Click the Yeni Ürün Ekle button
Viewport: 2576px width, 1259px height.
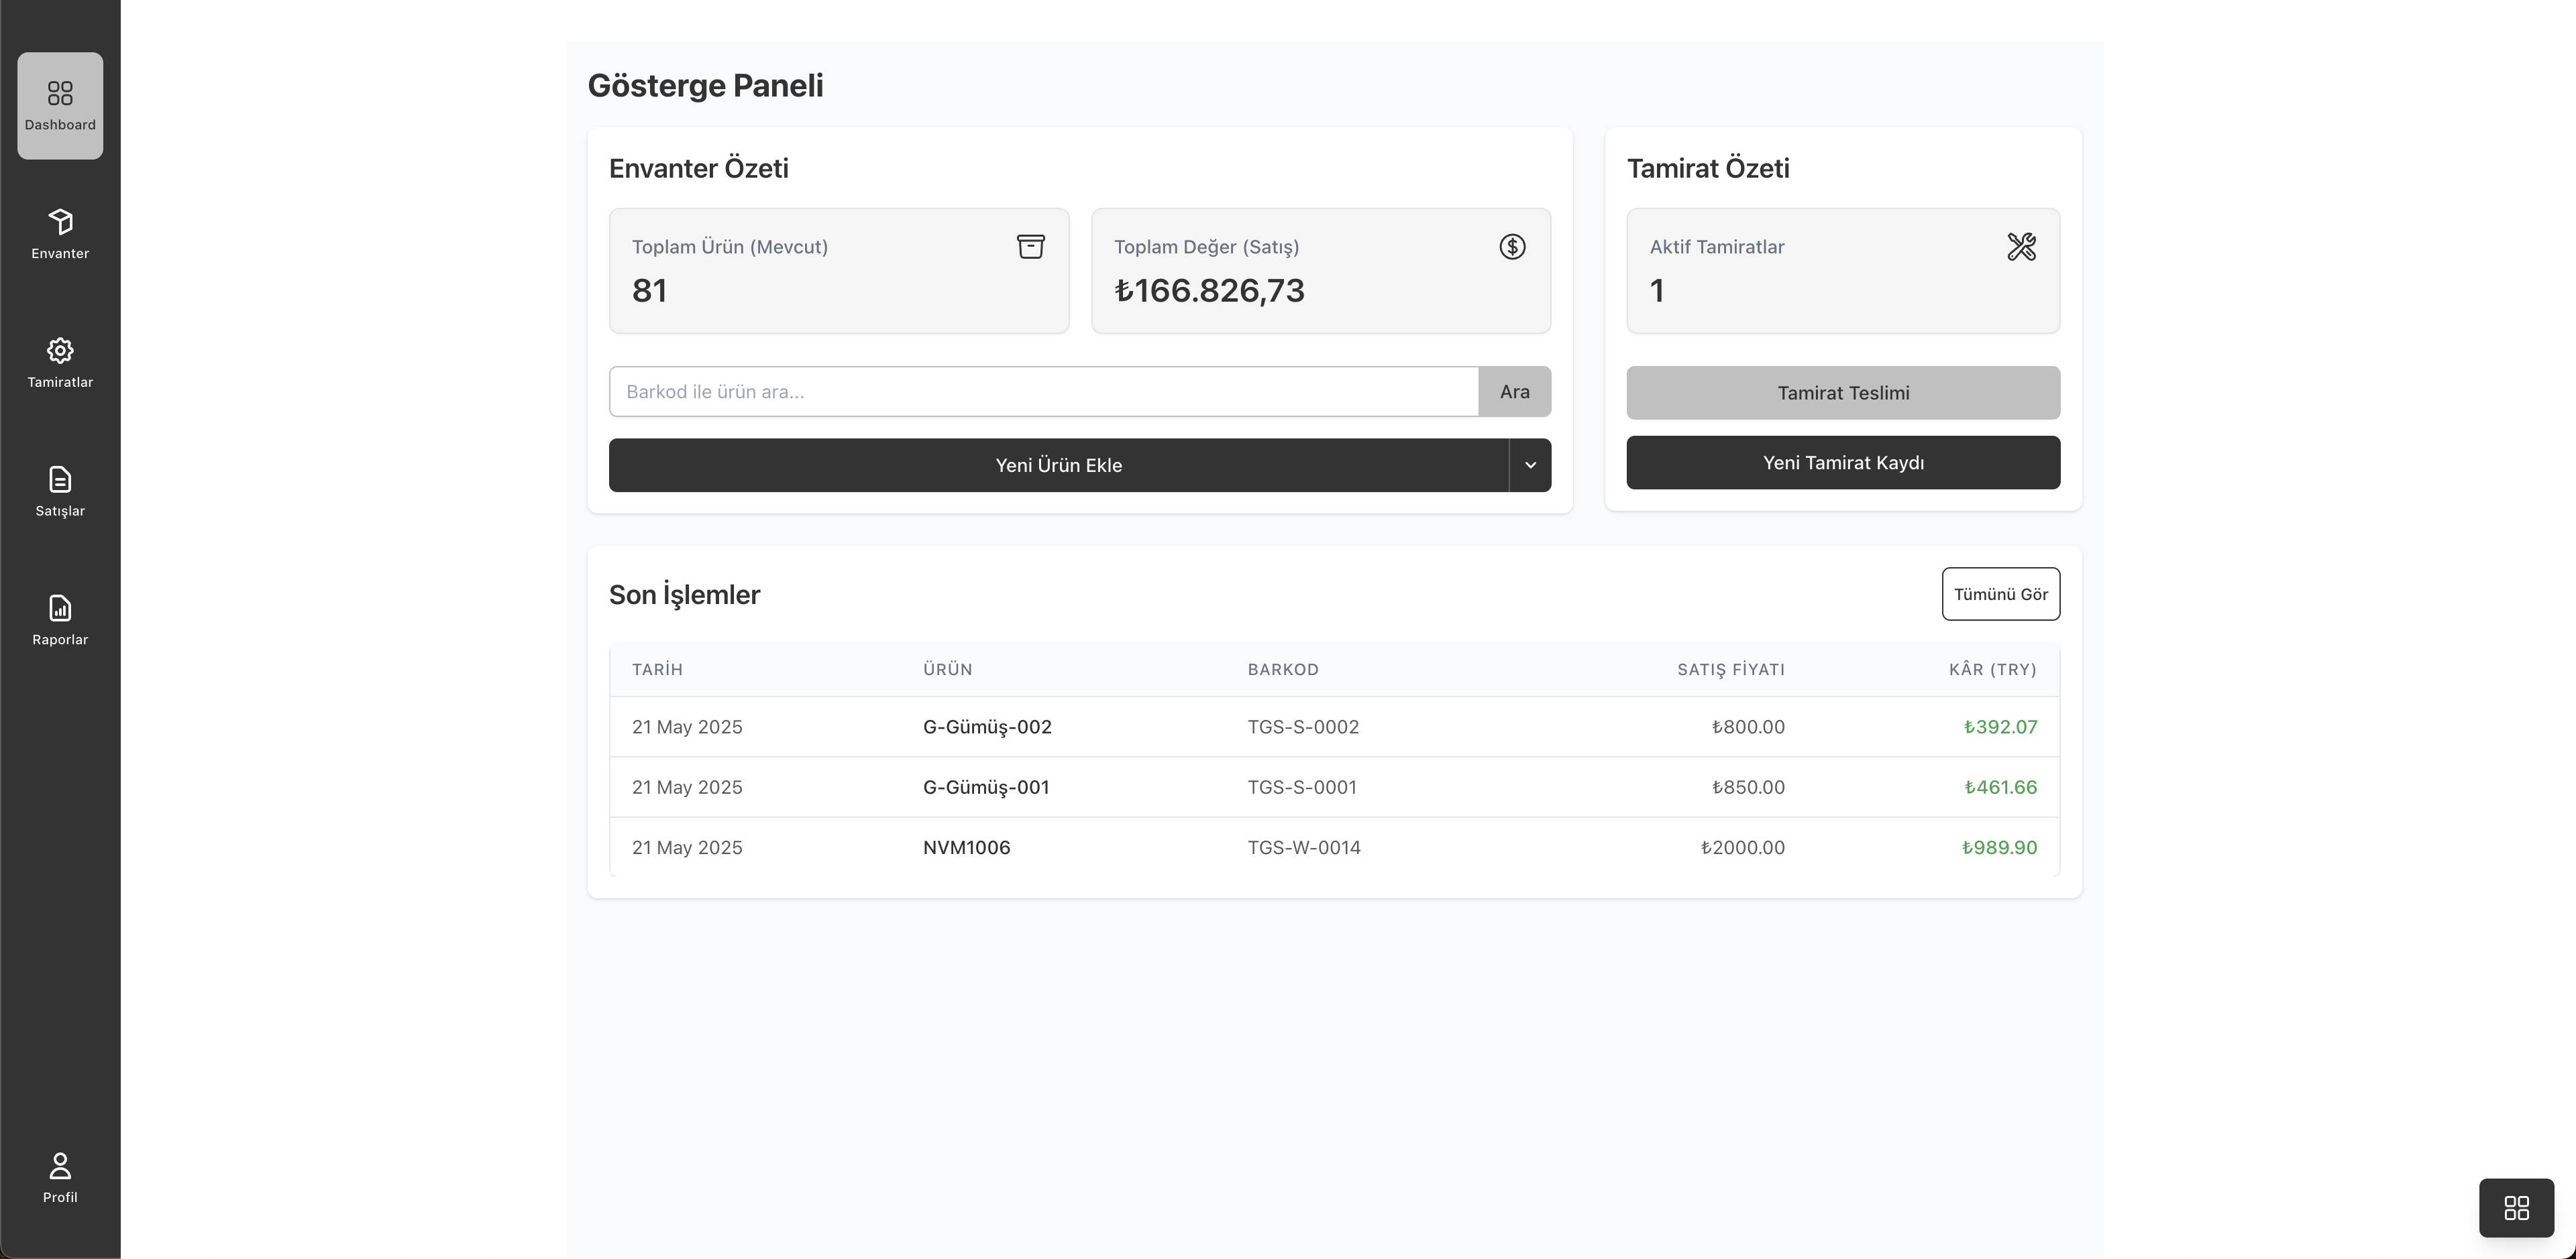pos(1060,465)
